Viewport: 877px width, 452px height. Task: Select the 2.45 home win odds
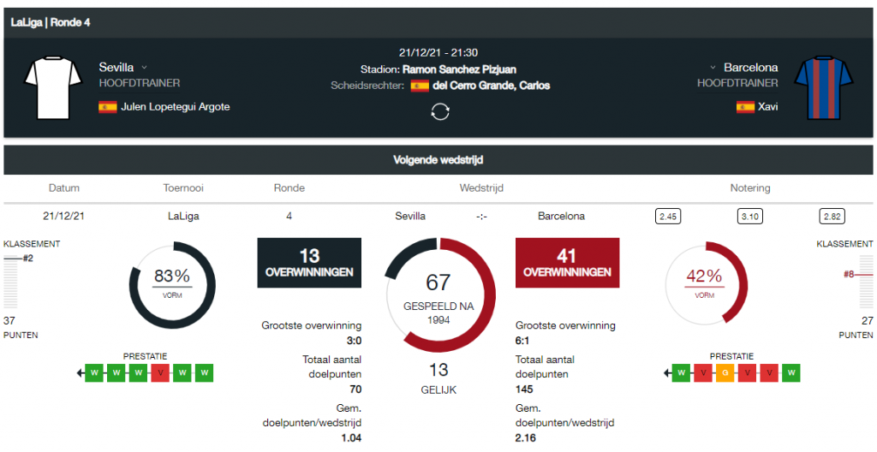pyautogui.click(x=667, y=217)
